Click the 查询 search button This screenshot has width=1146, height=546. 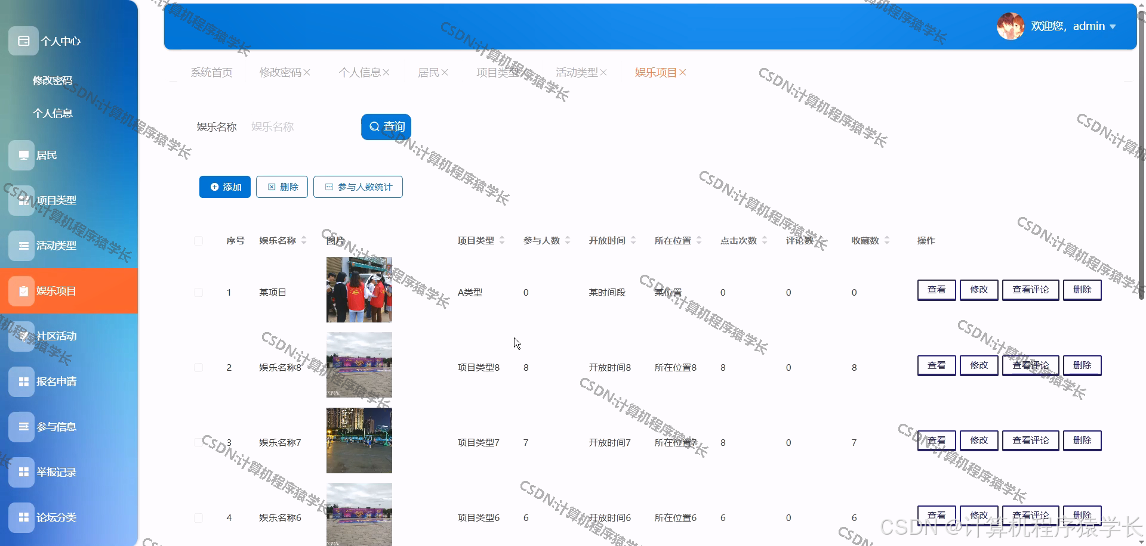[x=386, y=127]
